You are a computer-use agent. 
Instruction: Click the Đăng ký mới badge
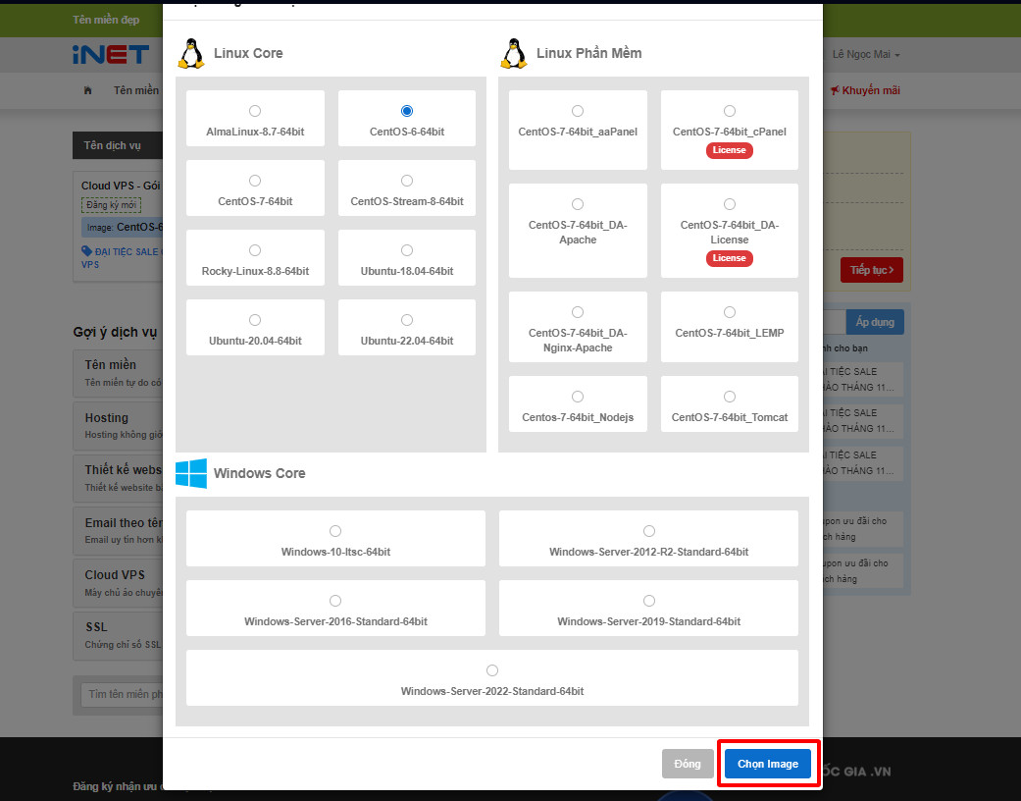pos(112,204)
